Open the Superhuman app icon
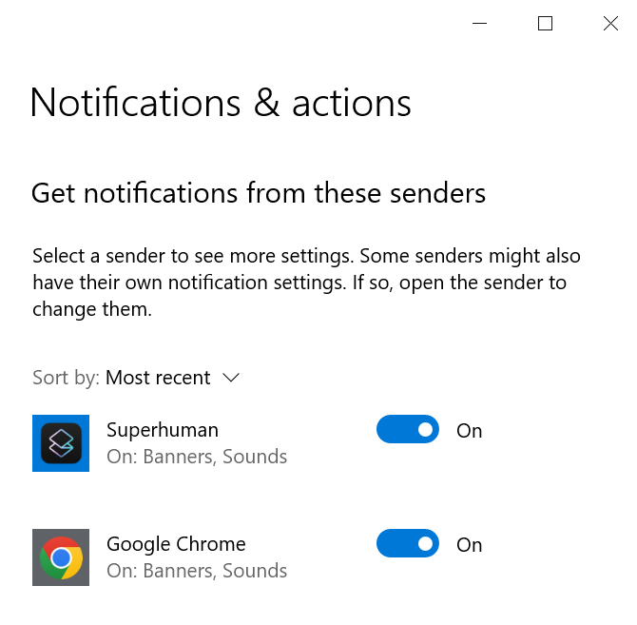The image size is (637, 625). tap(61, 443)
